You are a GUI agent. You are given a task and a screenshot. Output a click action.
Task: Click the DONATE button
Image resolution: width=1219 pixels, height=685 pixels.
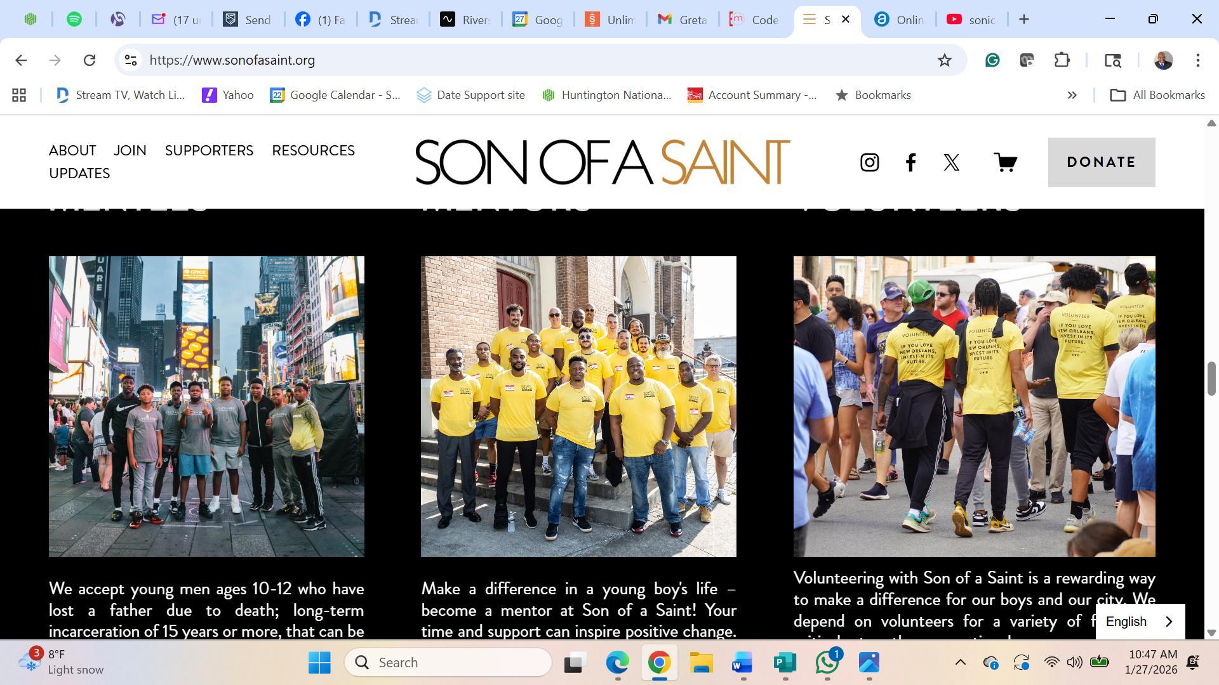click(1101, 162)
